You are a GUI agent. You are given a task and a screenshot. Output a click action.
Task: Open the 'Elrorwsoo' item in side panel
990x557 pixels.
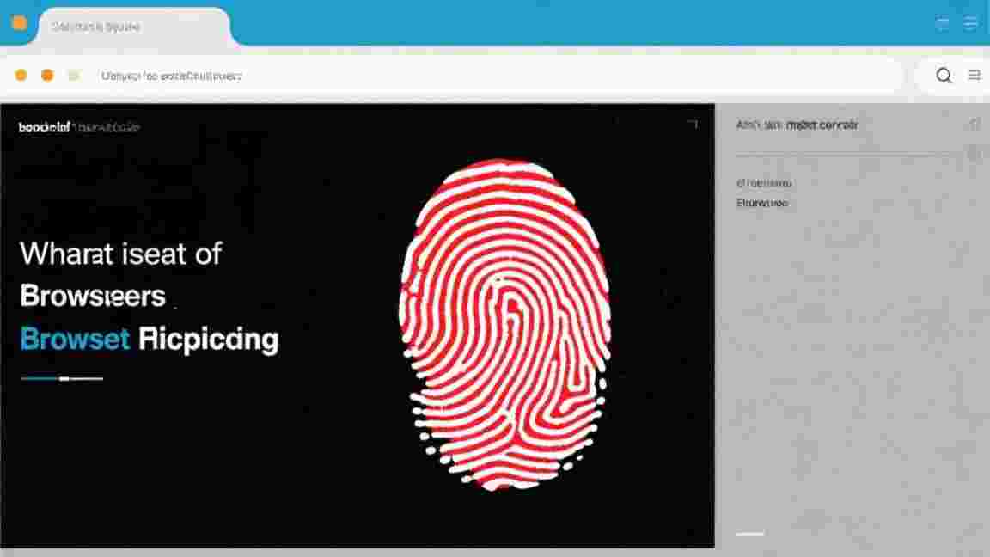pyautogui.click(x=762, y=204)
